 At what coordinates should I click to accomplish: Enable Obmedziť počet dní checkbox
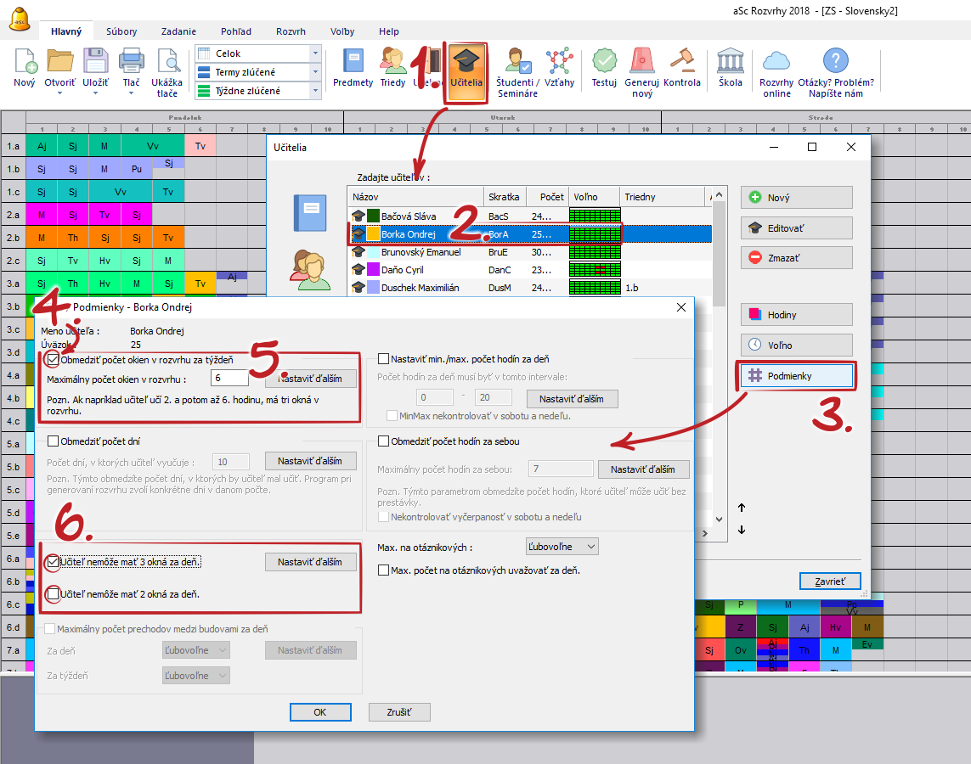(x=54, y=441)
